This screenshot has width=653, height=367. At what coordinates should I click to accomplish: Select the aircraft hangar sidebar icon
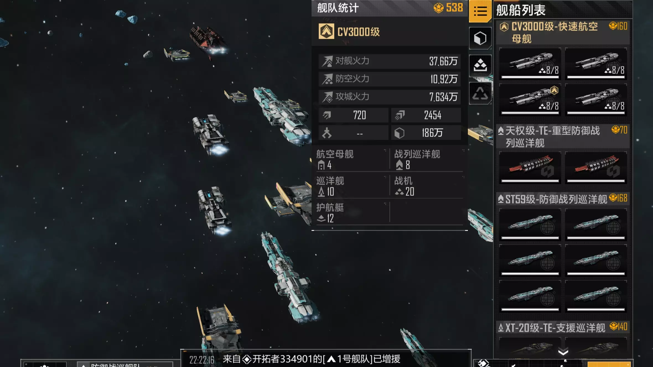(x=480, y=65)
